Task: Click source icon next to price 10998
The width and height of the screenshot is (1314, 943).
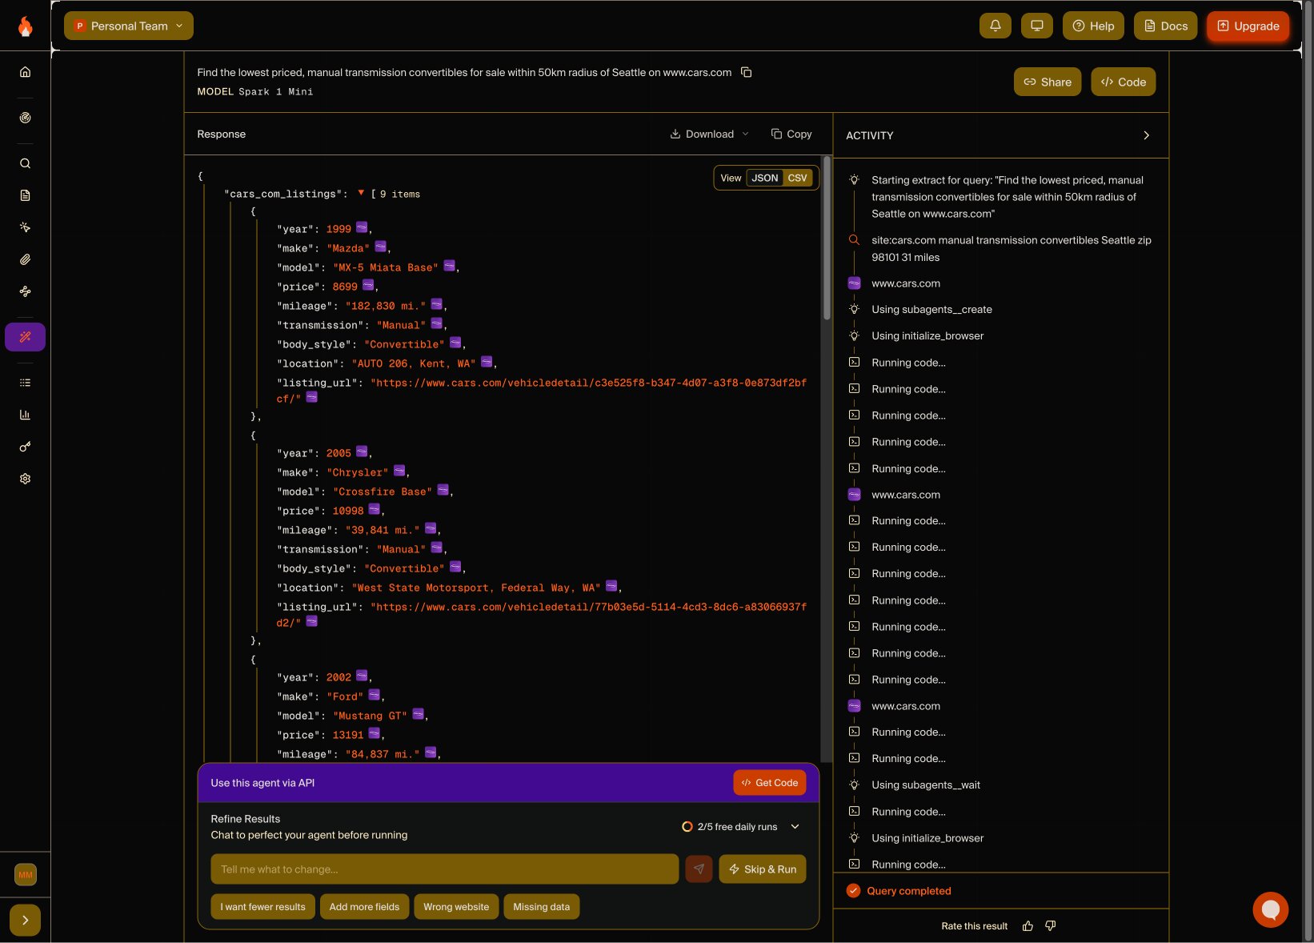Action: pyautogui.click(x=375, y=509)
